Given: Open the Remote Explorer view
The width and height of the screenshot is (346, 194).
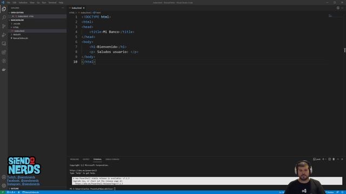Looking at the screenshot, I should pos(4,44).
